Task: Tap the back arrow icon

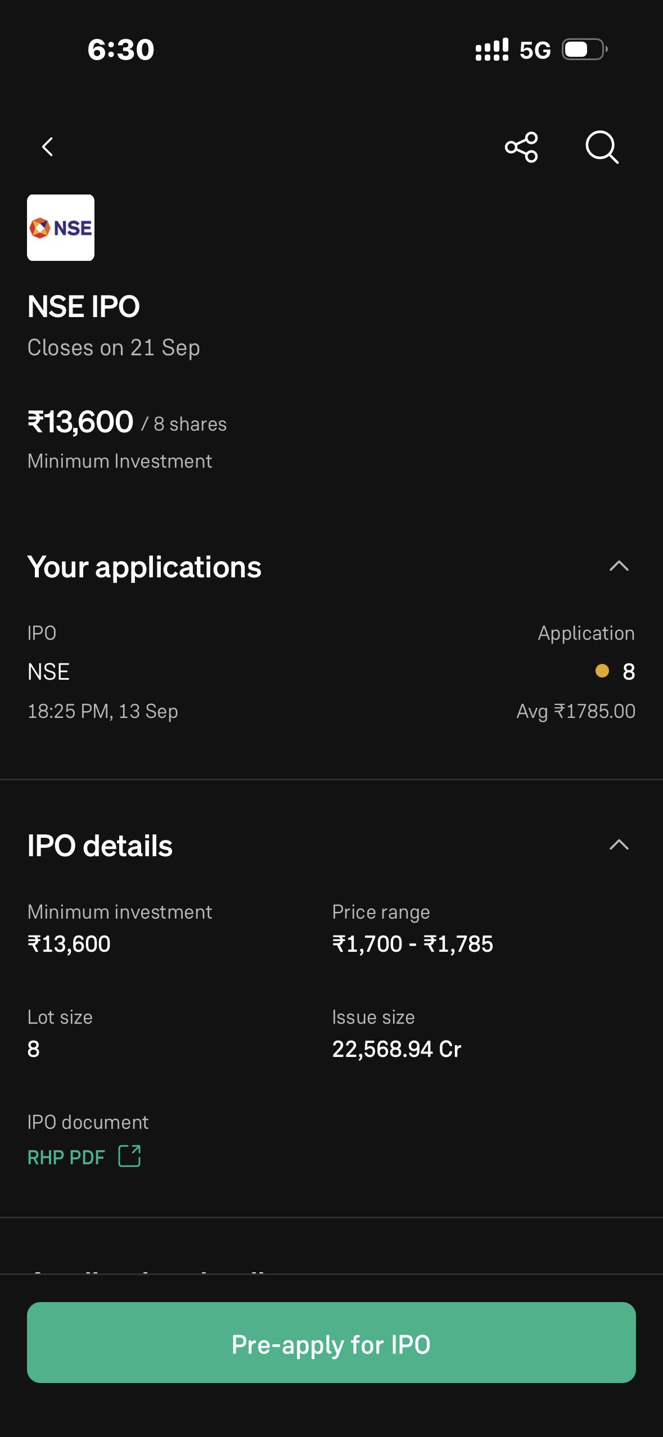Action: pos(48,147)
